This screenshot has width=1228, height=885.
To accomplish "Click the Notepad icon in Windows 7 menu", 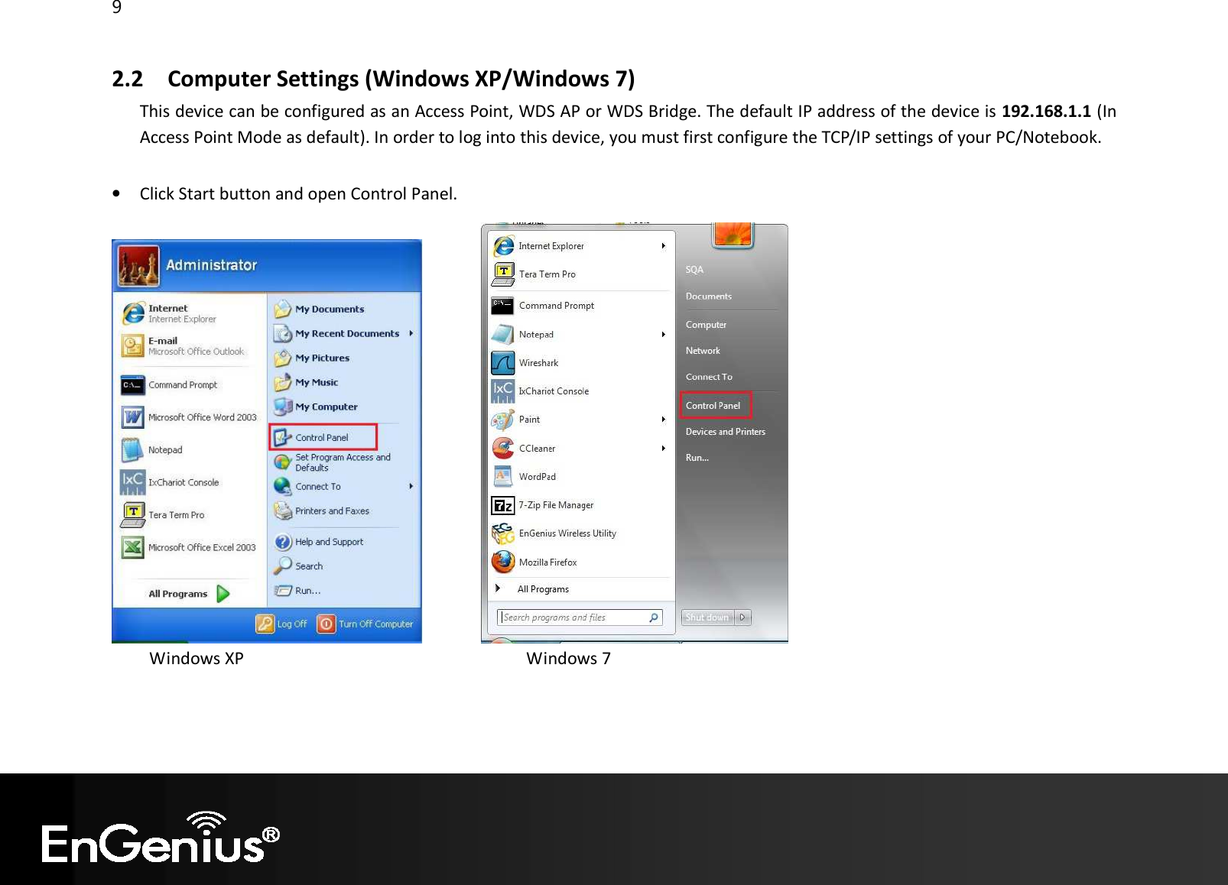I will click(503, 335).
